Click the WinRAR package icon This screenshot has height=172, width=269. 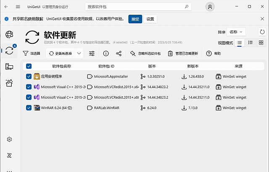(37, 107)
